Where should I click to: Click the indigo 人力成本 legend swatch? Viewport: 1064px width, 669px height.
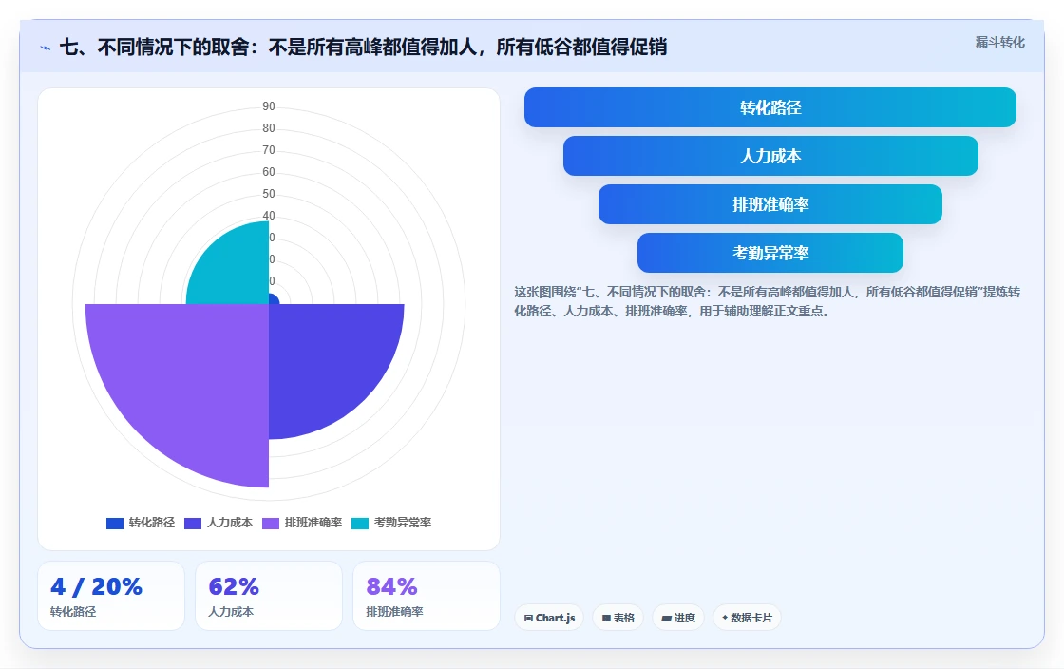pyautogui.click(x=193, y=523)
